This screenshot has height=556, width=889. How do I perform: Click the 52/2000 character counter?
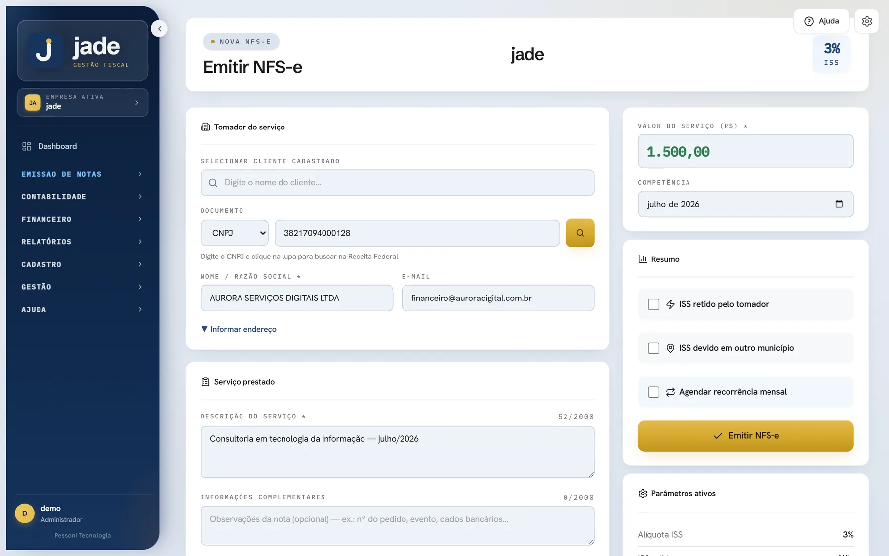[x=576, y=417]
